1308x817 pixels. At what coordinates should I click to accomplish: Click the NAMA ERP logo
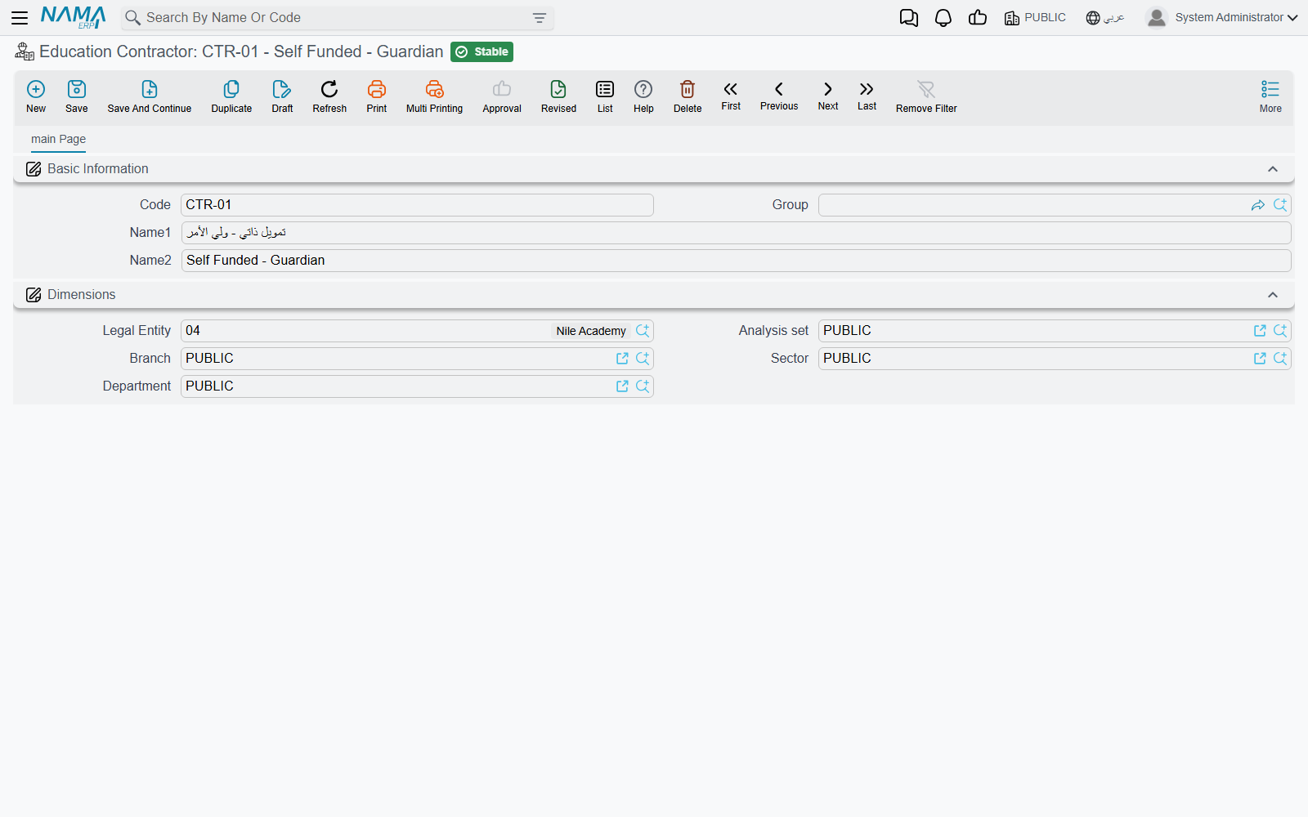coord(73,17)
